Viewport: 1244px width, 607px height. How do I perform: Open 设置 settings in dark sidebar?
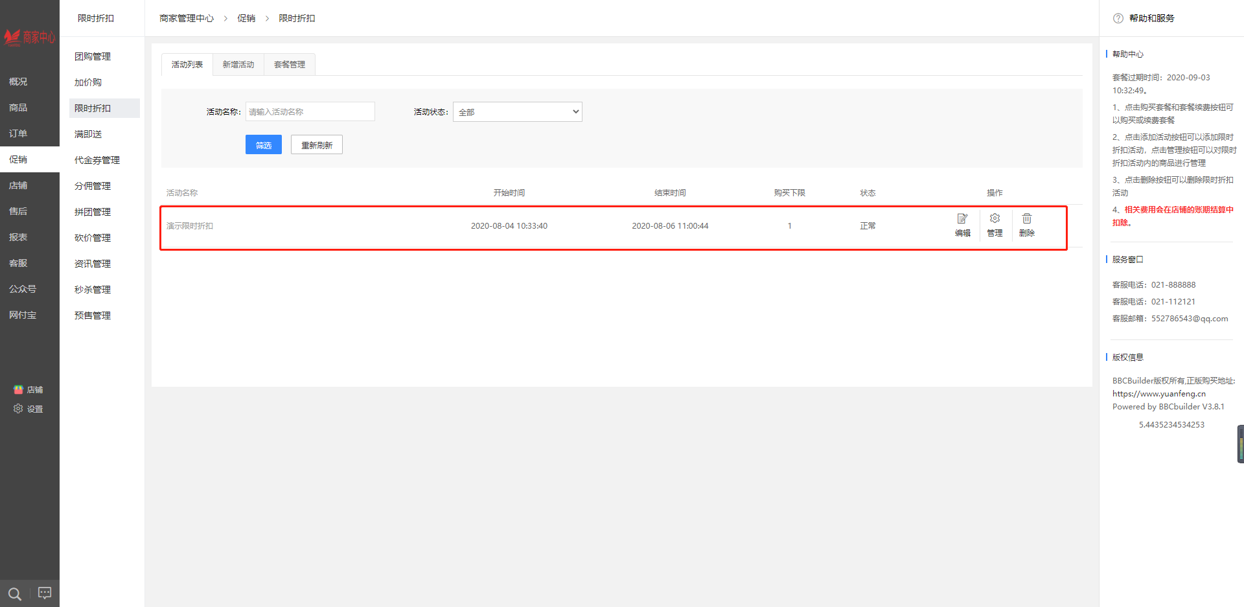tap(29, 409)
